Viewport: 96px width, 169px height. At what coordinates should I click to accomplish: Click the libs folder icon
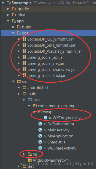coord(19,33)
